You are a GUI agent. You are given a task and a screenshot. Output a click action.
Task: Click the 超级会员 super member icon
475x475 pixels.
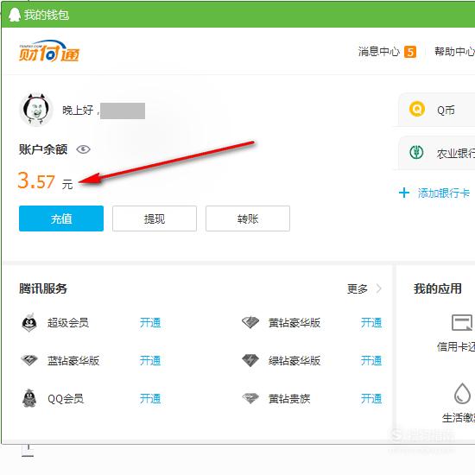(x=29, y=322)
